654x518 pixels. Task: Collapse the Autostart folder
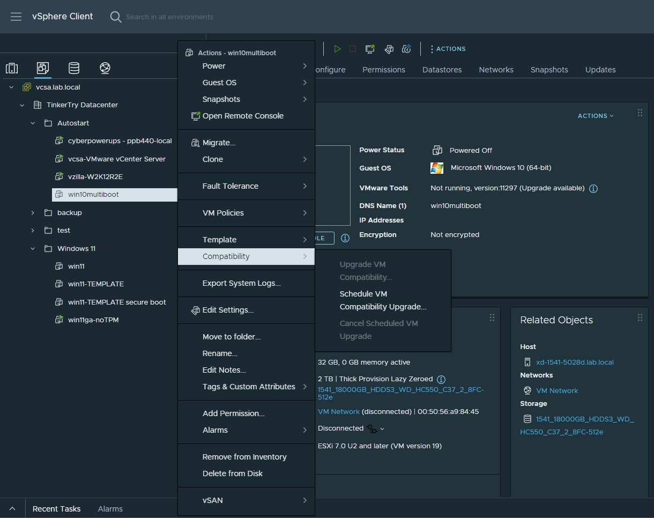(33, 123)
